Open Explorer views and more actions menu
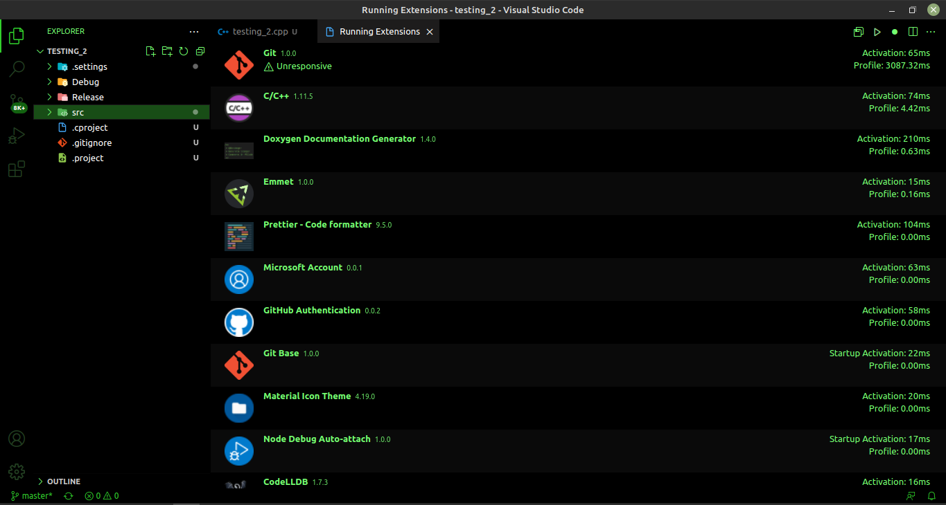Viewport: 946px width, 505px height. coord(194,32)
